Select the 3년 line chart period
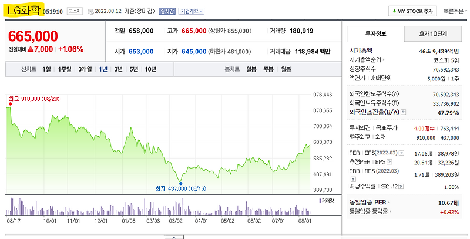Viewport: 470px width, 239px height. point(119,69)
